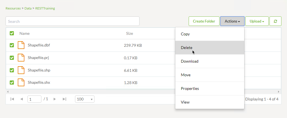Click the Shapefile.prj file icon

coord(21,58)
